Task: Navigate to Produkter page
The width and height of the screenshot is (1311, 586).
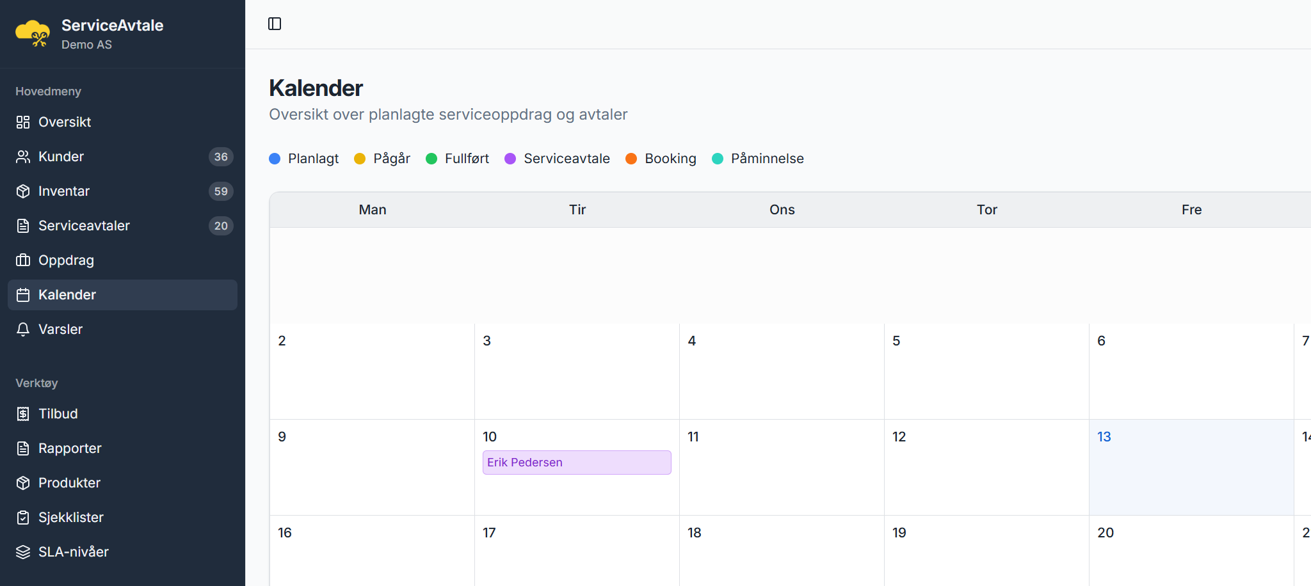Action: pos(69,483)
